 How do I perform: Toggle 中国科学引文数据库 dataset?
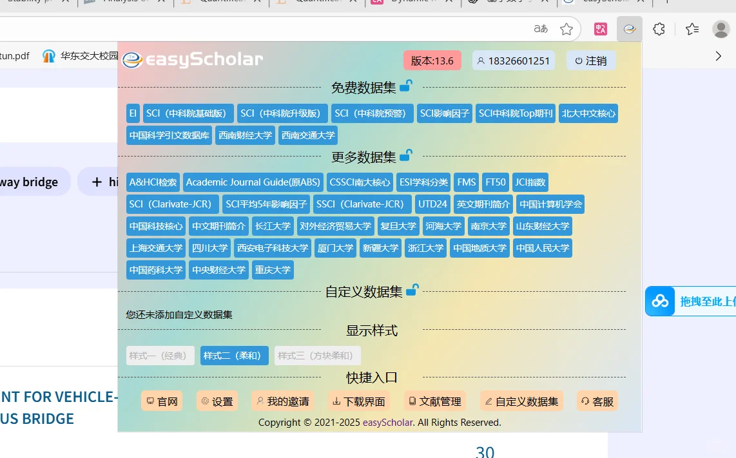[169, 135]
